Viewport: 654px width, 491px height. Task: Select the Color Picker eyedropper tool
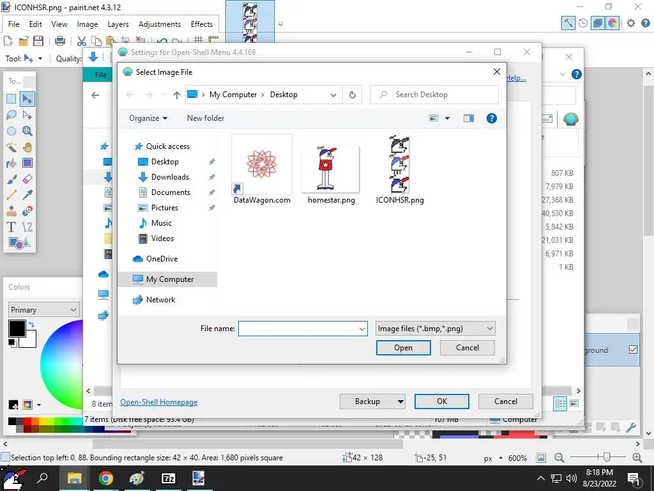(27, 195)
